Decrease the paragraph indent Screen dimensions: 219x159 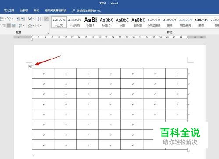pyautogui.click(x=18, y=19)
